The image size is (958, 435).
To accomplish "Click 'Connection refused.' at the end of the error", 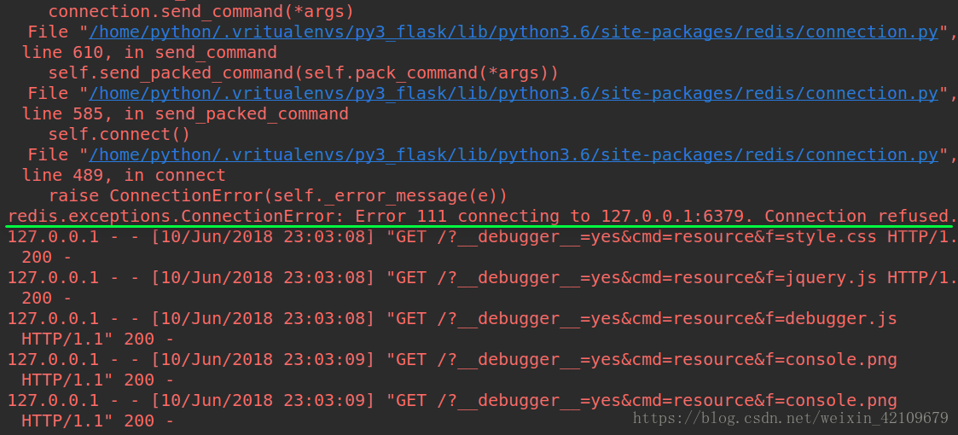I will click(x=860, y=217).
